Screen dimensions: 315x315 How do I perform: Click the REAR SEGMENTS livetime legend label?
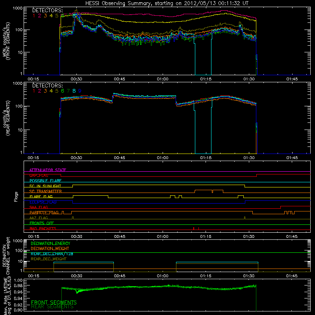(x=52, y=307)
